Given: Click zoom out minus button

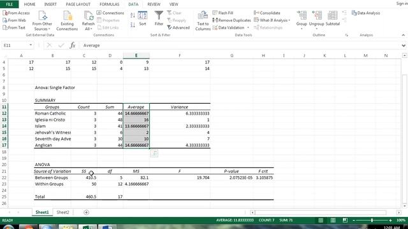Looking at the screenshot, I should pyautogui.click(x=353, y=220).
